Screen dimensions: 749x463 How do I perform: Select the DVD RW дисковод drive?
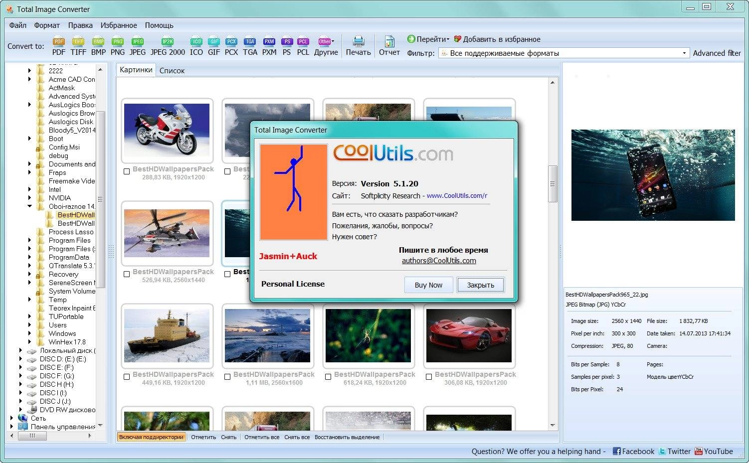[x=67, y=410]
